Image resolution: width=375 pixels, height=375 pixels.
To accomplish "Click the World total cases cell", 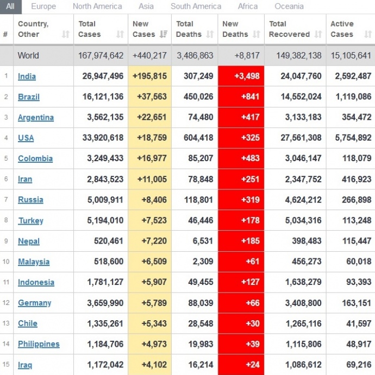I will 101,55.
